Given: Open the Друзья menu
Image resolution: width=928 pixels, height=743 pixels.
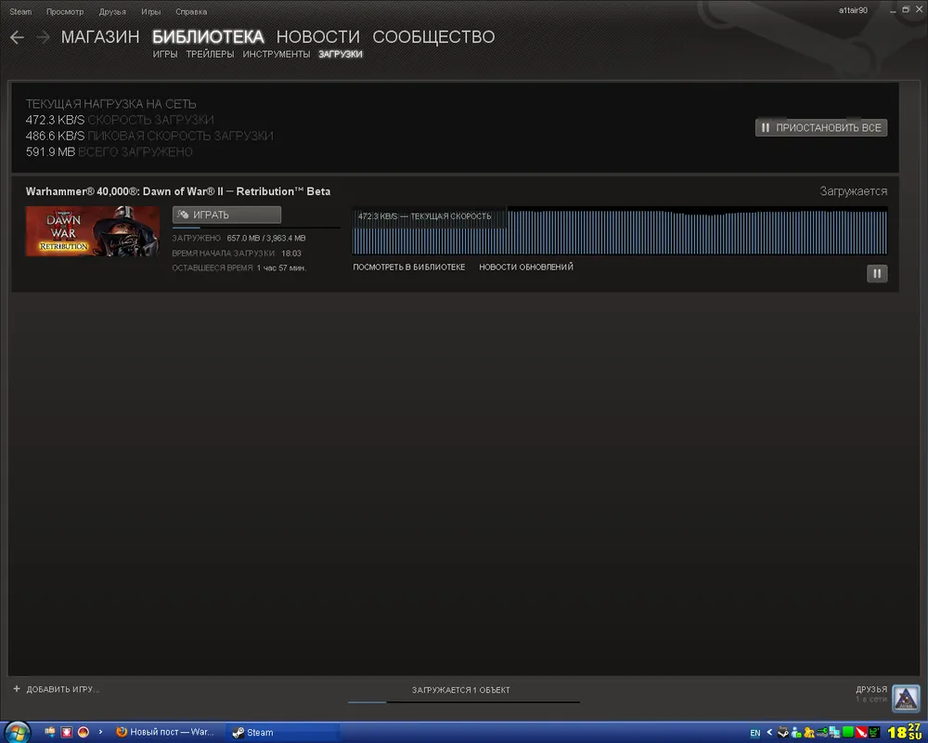Looking at the screenshot, I should coord(112,11).
